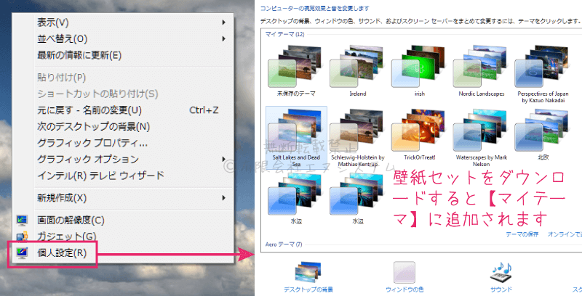Image resolution: width=582 pixels, height=296 pixels.
Task: Open 新規作成(X) submenu
Action: coord(122,198)
